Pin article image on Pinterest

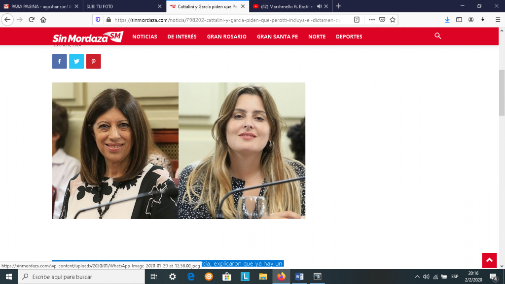click(93, 61)
